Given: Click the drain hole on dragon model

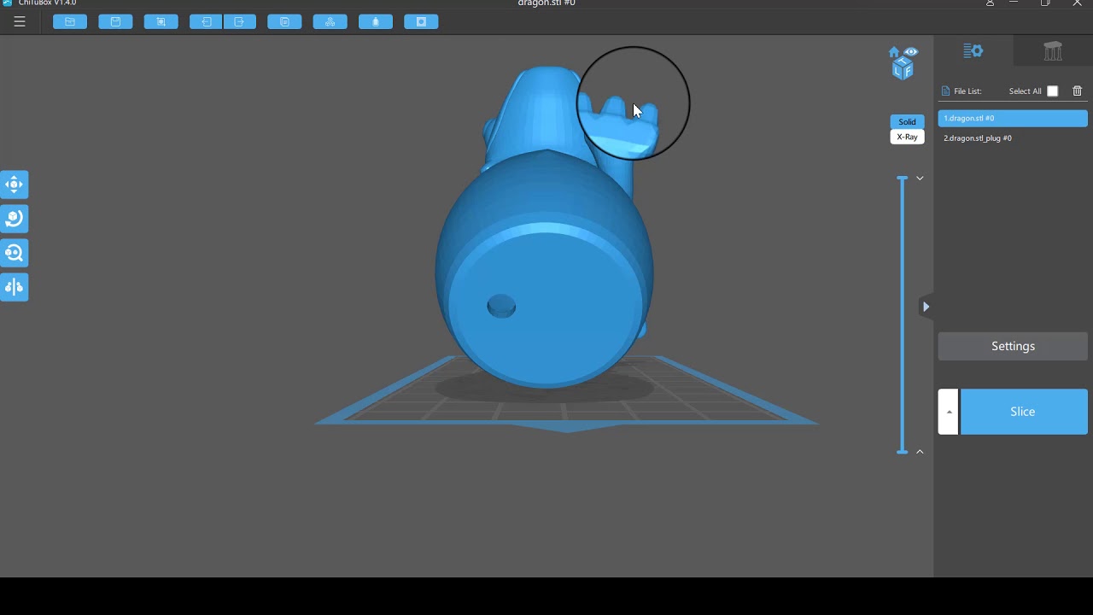Looking at the screenshot, I should [x=501, y=307].
